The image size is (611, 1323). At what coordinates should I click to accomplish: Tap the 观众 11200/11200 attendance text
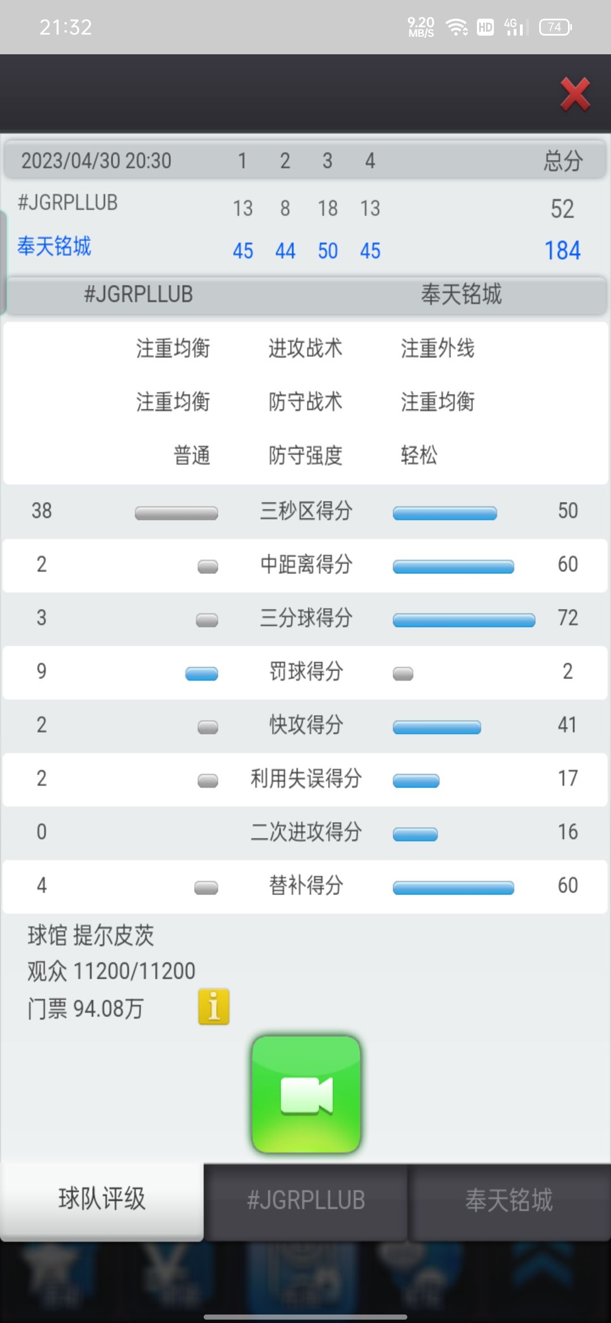(111, 971)
